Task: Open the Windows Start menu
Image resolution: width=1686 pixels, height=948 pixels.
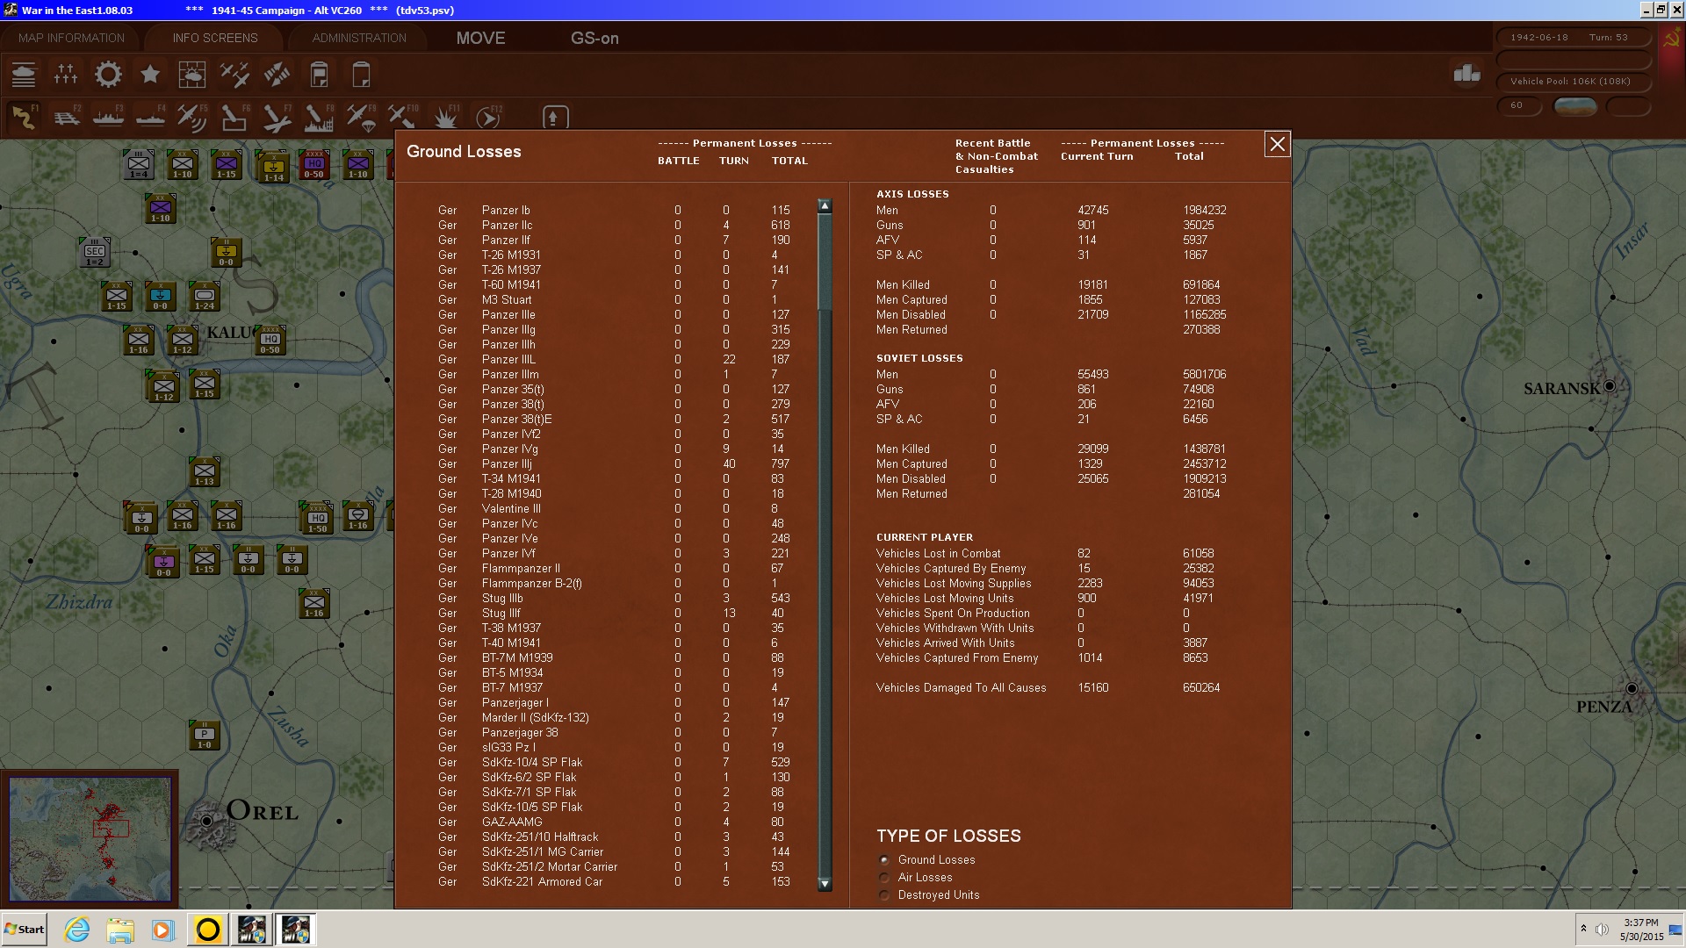Action: click(25, 930)
